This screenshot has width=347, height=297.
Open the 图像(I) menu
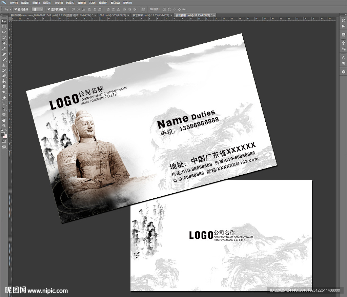click(36, 3)
